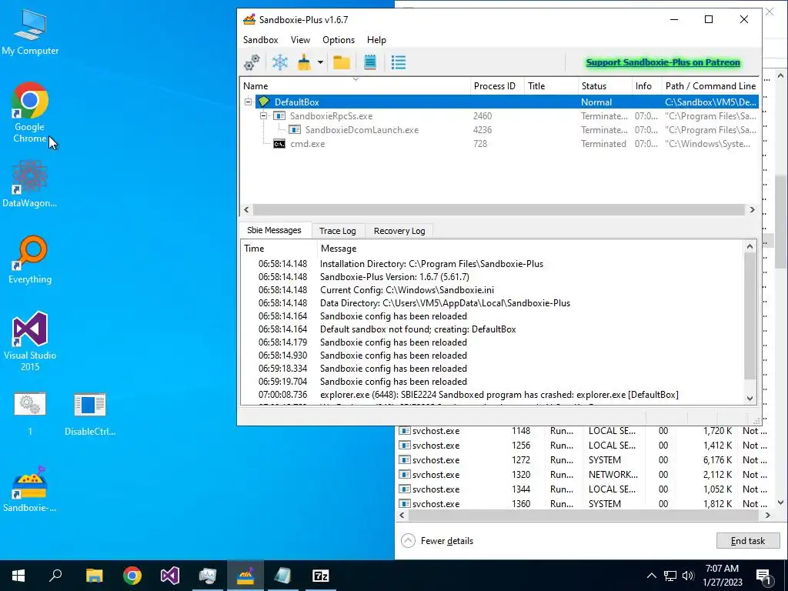The width and height of the screenshot is (788, 591).
Task: Click the Path / Command Line column header
Action: [x=710, y=86]
